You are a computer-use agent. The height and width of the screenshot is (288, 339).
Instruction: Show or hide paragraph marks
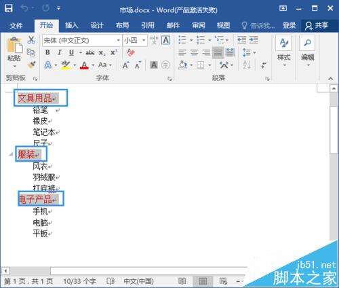pos(264,65)
